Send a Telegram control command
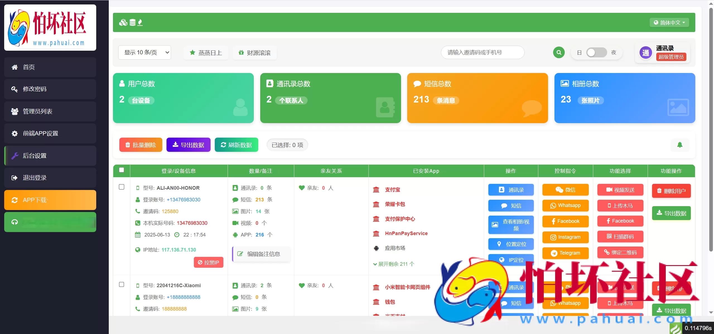The image size is (714, 334). tap(565, 253)
